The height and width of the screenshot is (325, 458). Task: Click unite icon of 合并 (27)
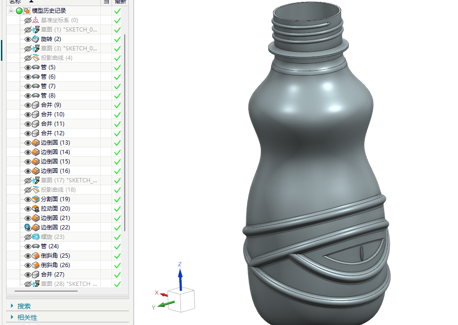pos(36,275)
